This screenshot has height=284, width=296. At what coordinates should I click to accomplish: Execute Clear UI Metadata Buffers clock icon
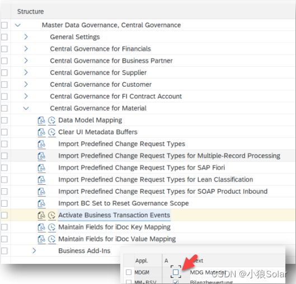51,132
